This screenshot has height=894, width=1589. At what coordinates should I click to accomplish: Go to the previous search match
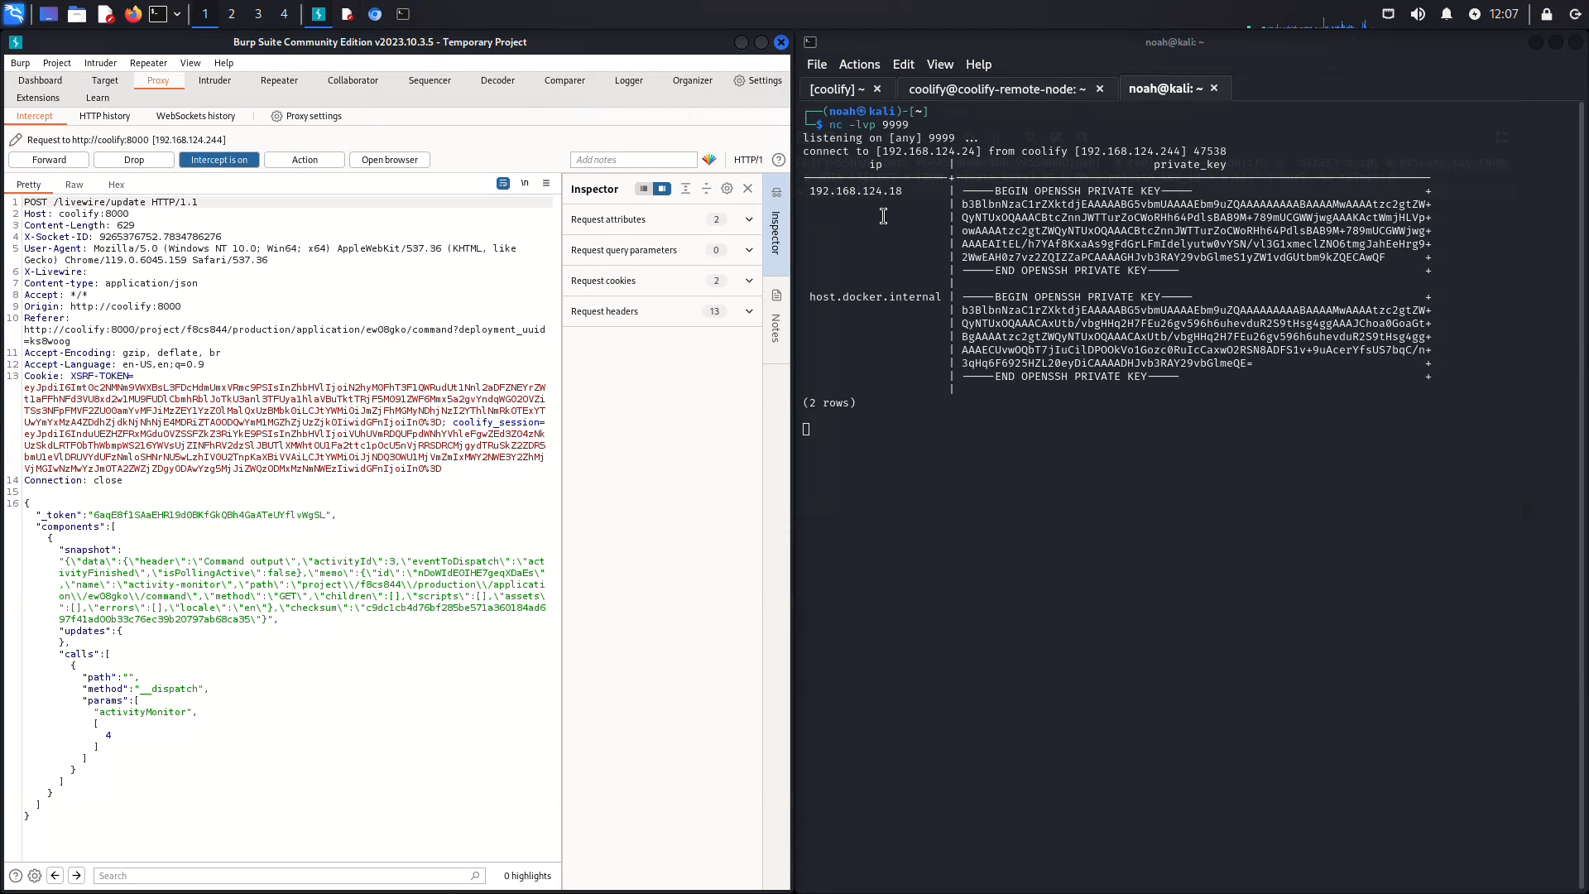[55, 876]
